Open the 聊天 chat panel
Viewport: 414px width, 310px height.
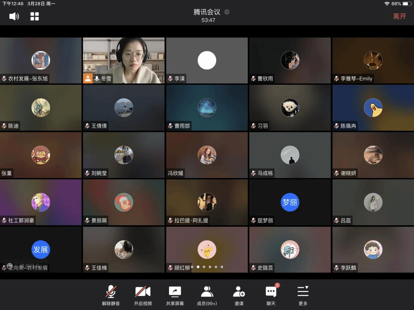(x=271, y=295)
